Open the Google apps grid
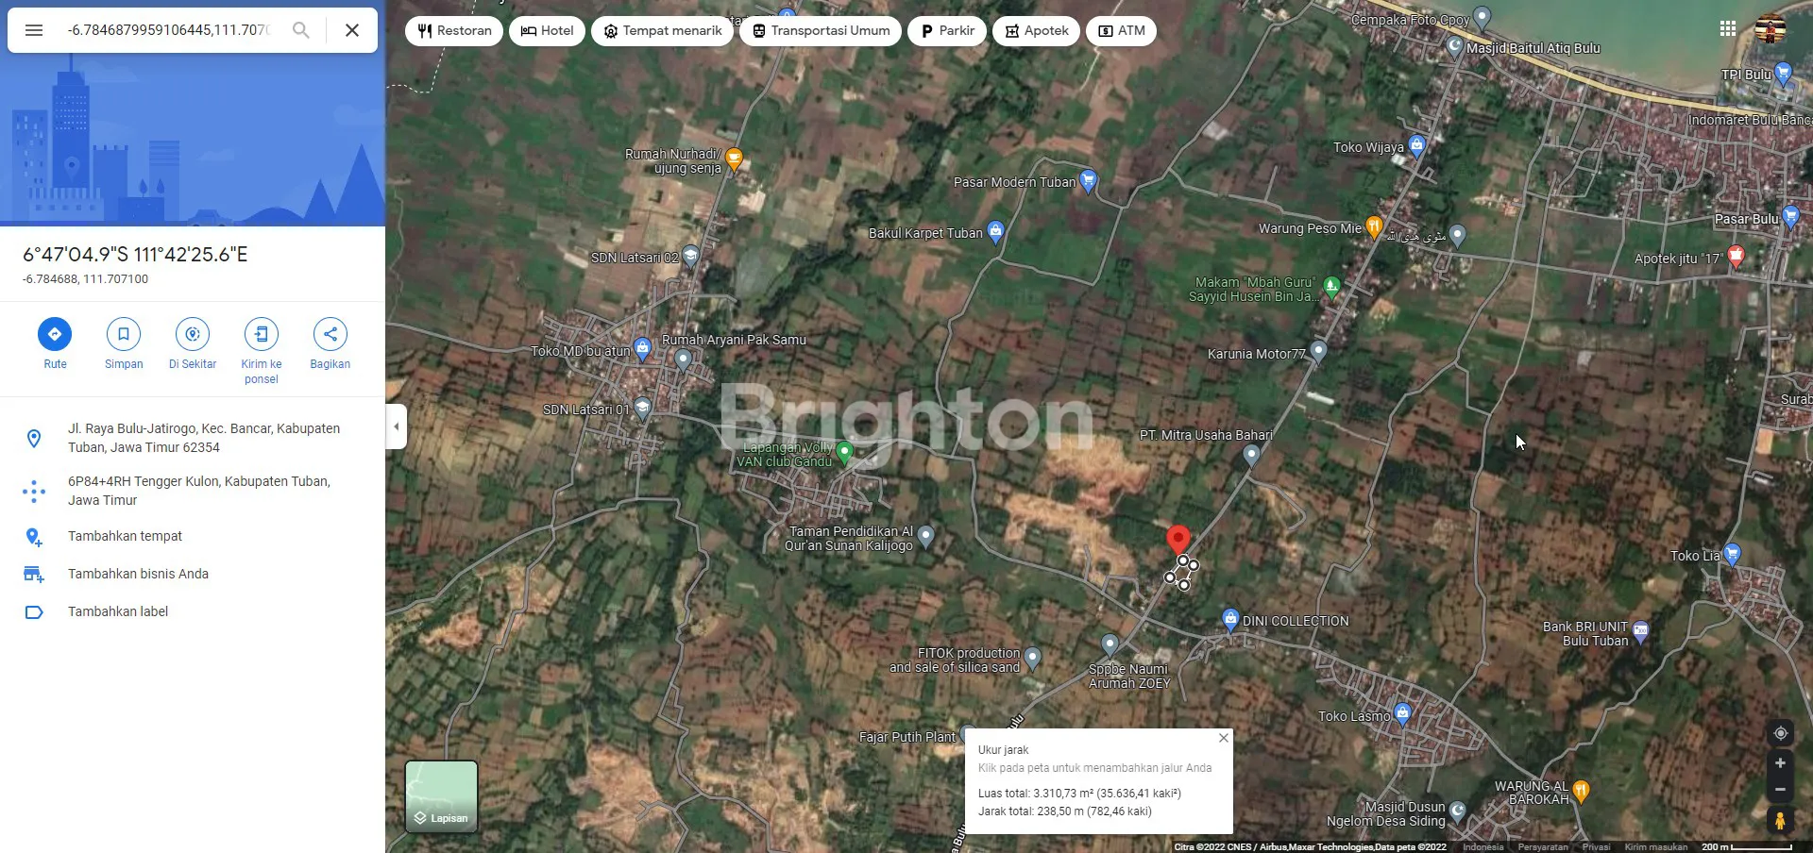This screenshot has height=853, width=1813. (1728, 29)
